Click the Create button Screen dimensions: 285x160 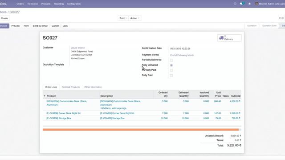4,18
